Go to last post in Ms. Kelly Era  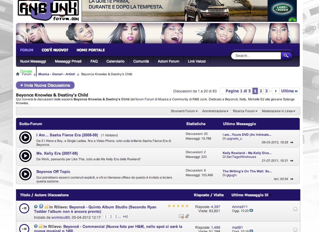tap(292, 161)
